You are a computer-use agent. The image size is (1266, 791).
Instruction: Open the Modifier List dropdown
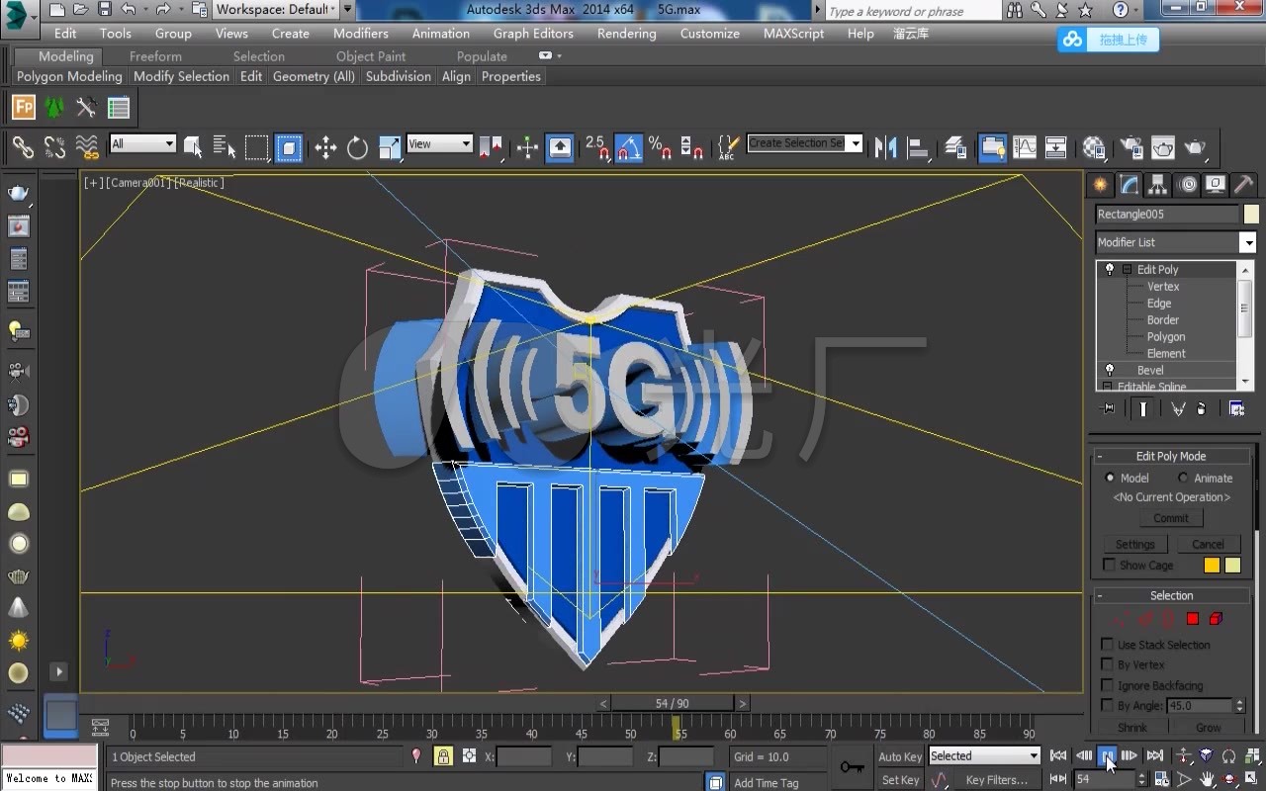point(1248,241)
